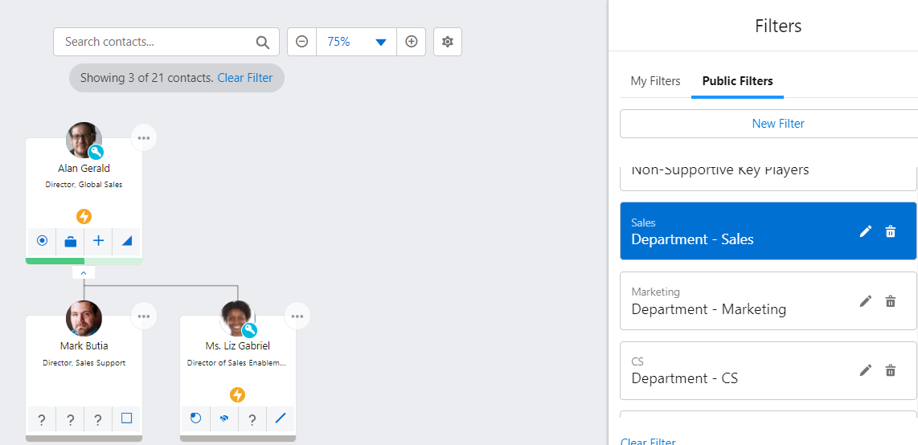Click into the Search contacts field

[153, 42]
